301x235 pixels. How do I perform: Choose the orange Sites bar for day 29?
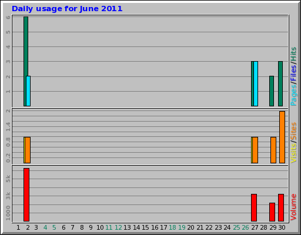click(273, 150)
